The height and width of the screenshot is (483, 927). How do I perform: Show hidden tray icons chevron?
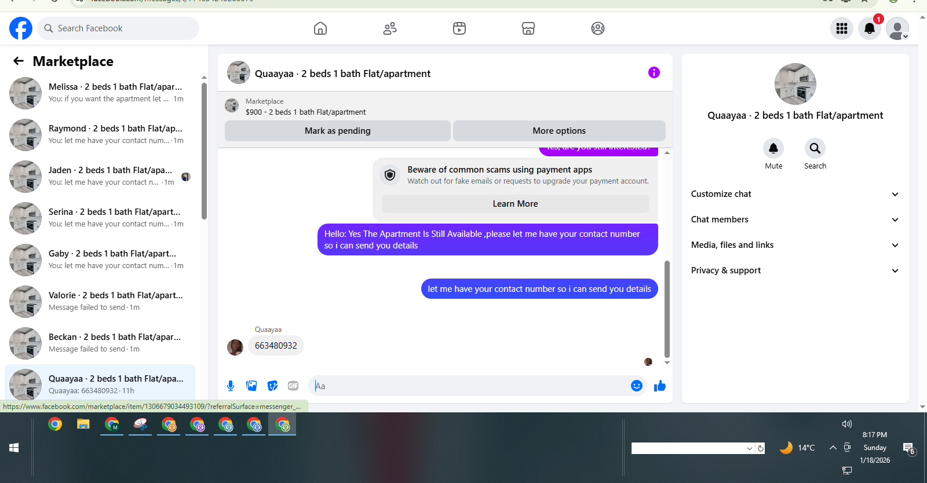click(x=833, y=448)
